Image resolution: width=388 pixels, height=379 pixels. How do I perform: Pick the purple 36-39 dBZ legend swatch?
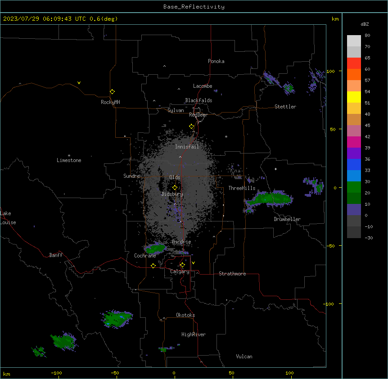354,153
